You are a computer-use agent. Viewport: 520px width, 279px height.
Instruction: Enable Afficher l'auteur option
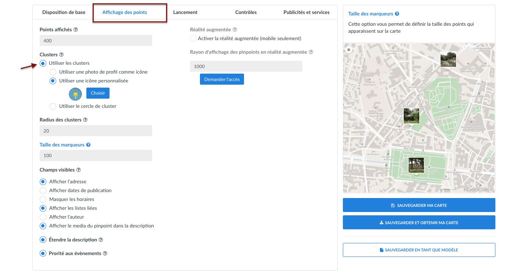pos(43,217)
